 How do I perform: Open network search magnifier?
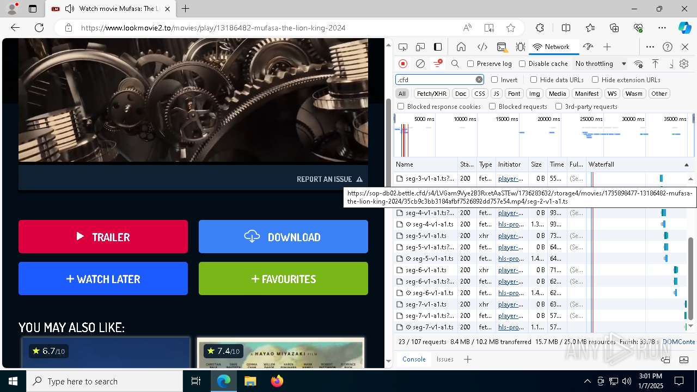pos(455,64)
